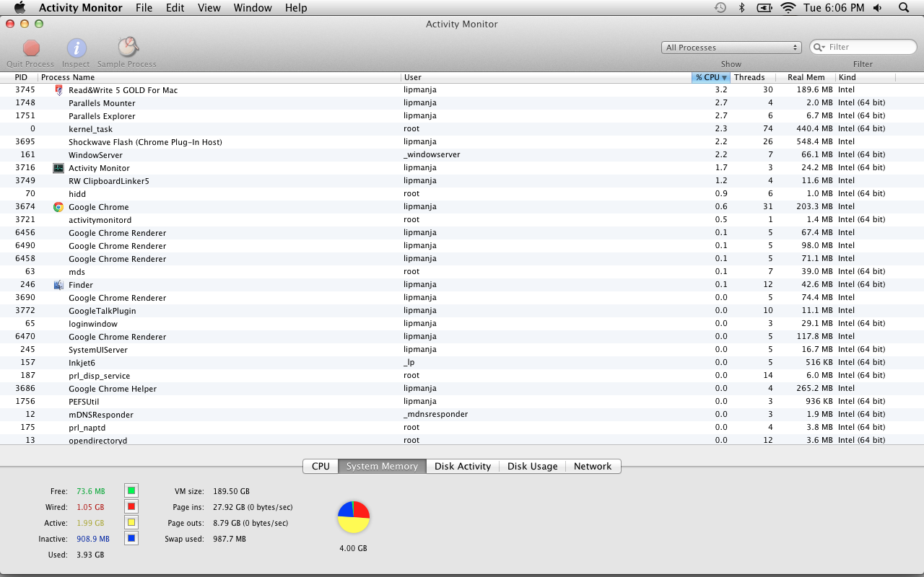This screenshot has height=577, width=924.
Task: Click the magnifier icon in Filter field
Action: coord(819,47)
